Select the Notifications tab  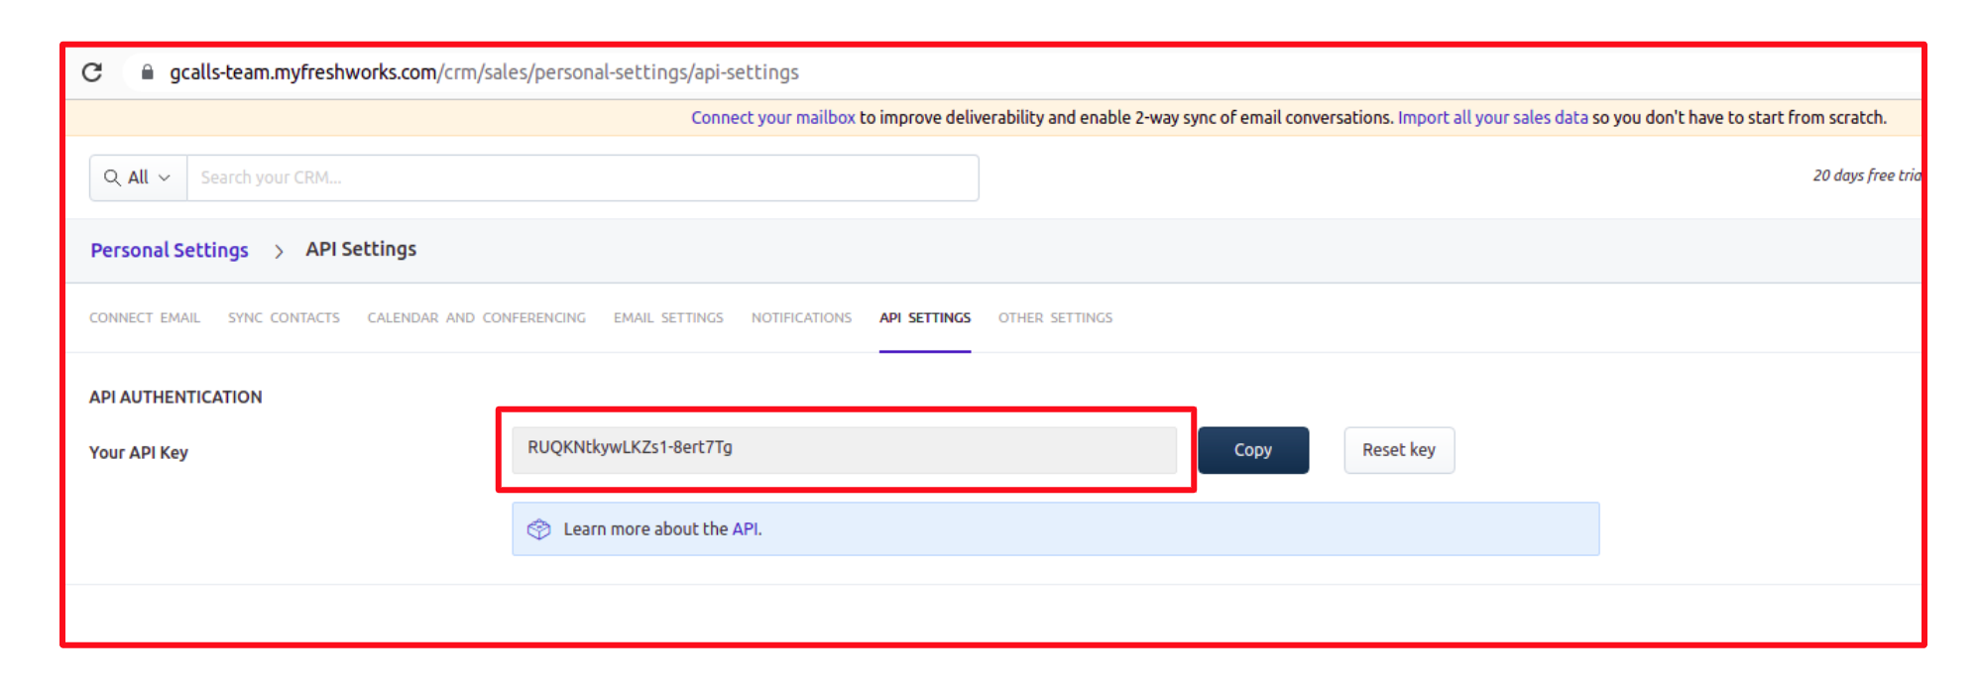coord(801,318)
